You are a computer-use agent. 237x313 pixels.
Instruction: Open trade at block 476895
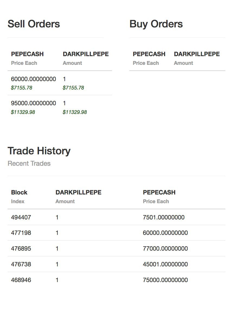(117, 248)
